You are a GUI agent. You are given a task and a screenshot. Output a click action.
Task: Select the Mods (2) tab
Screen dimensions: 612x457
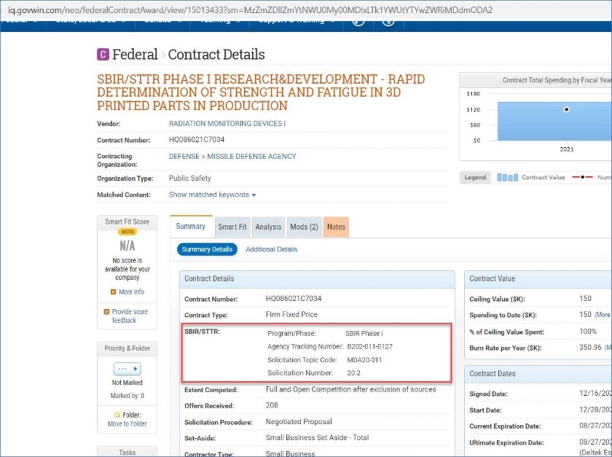click(304, 227)
